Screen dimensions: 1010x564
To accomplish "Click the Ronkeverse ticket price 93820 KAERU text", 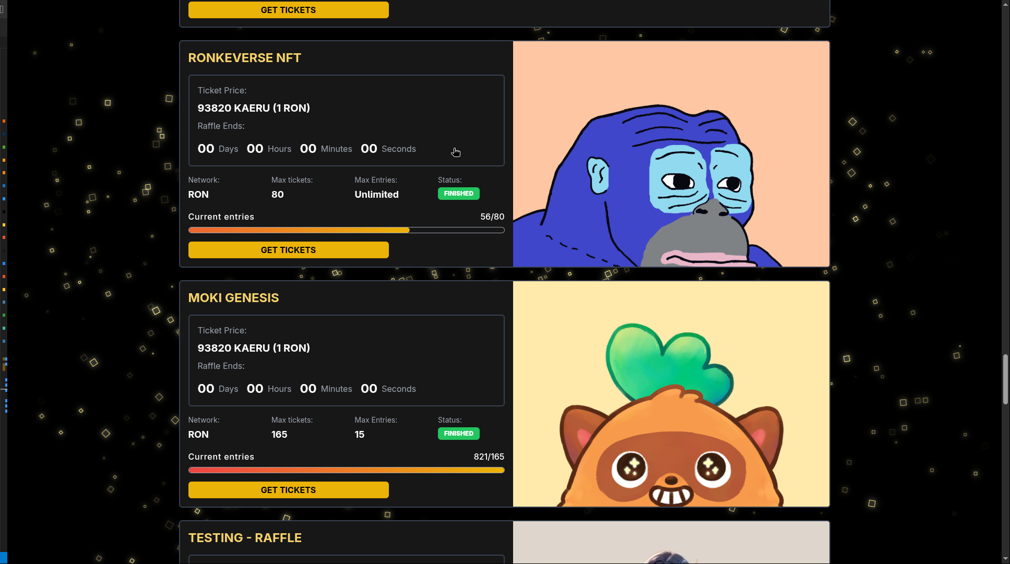I will pos(254,108).
